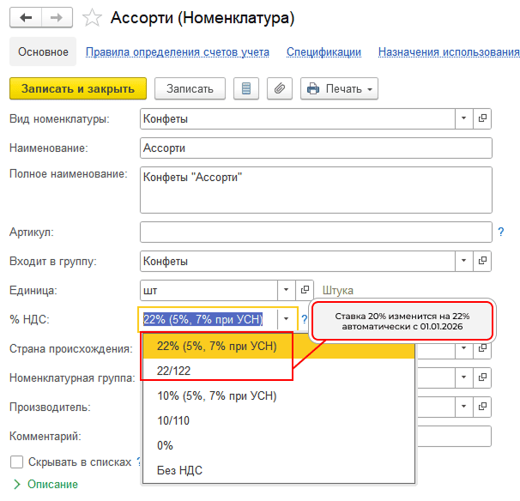Click into the Наименование input field
Screen dimensions: 520x501
click(315, 148)
